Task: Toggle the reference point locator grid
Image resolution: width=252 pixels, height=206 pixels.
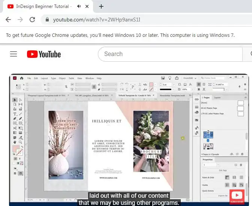Action: [18, 87]
